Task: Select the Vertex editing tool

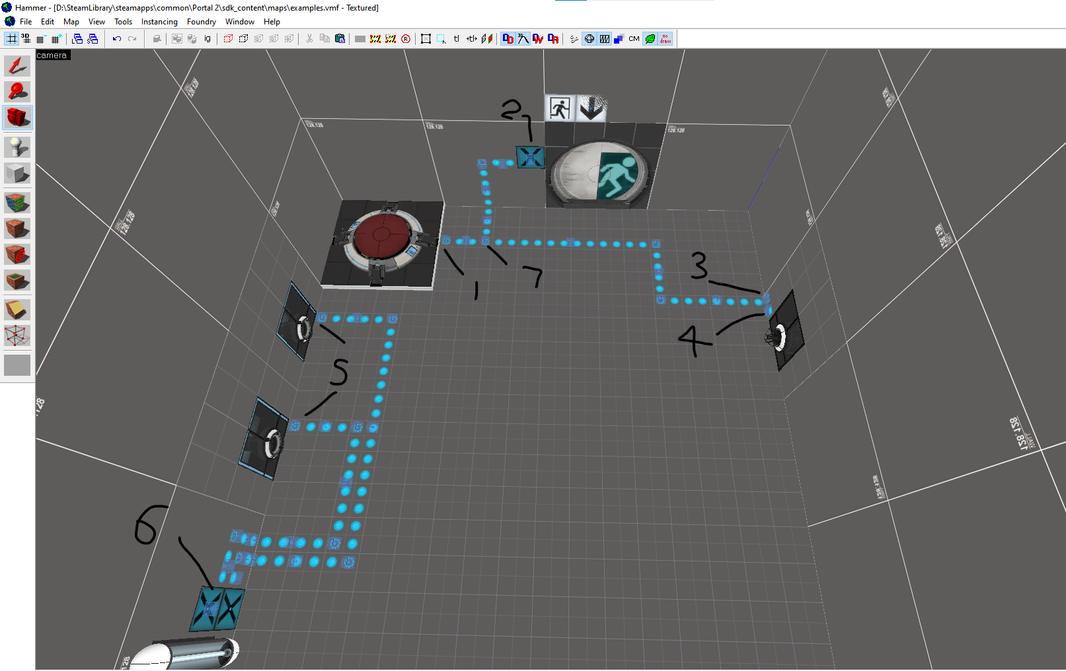Action: click(17, 335)
